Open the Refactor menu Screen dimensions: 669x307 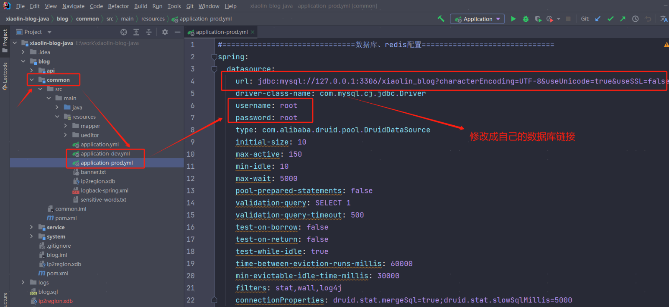[118, 6]
